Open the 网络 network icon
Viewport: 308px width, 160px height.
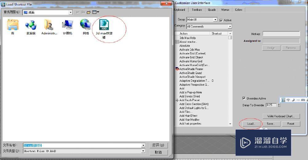click(x=85, y=25)
